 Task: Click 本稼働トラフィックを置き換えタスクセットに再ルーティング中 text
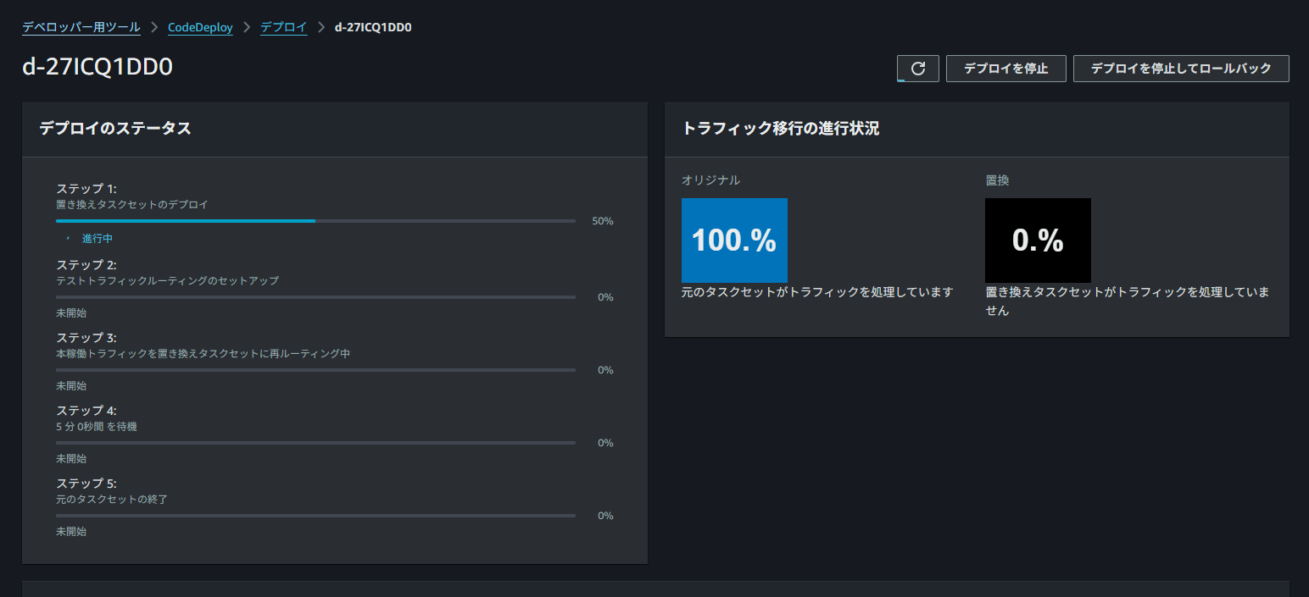click(203, 353)
